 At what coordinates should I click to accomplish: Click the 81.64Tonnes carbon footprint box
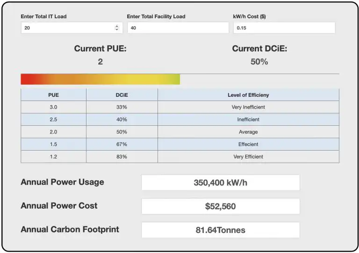click(221, 230)
